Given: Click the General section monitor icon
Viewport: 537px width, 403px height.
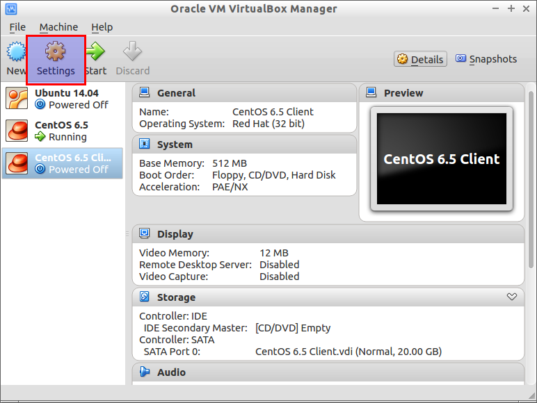Looking at the screenshot, I should tap(145, 92).
